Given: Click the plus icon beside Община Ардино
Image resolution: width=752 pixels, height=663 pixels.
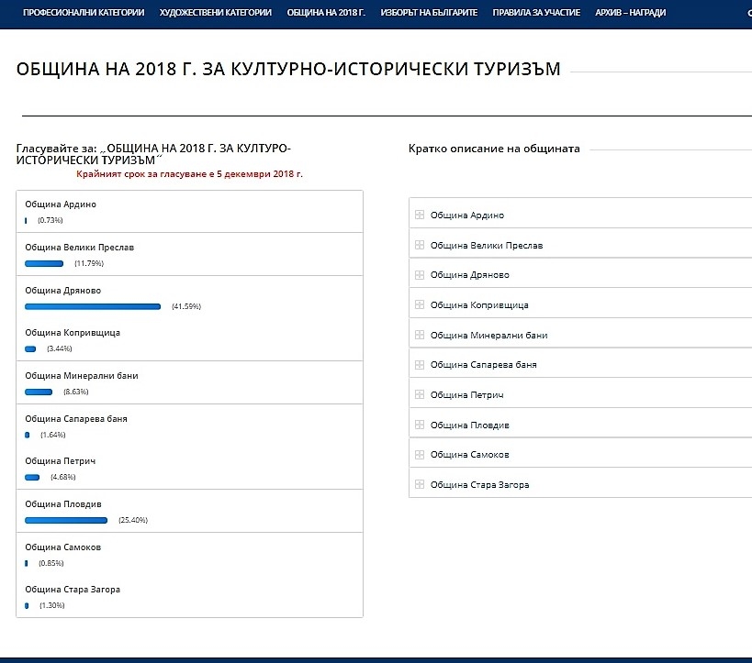Looking at the screenshot, I should click(x=420, y=215).
